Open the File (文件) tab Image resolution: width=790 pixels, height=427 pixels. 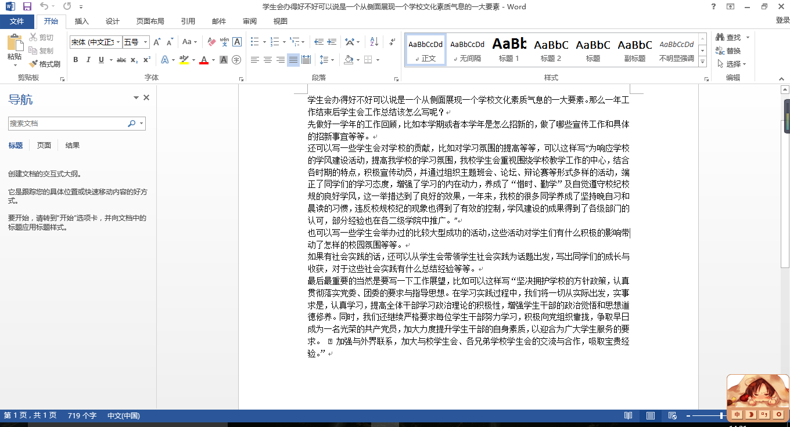(x=17, y=21)
